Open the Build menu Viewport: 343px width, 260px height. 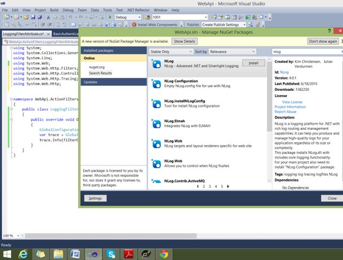54,10
